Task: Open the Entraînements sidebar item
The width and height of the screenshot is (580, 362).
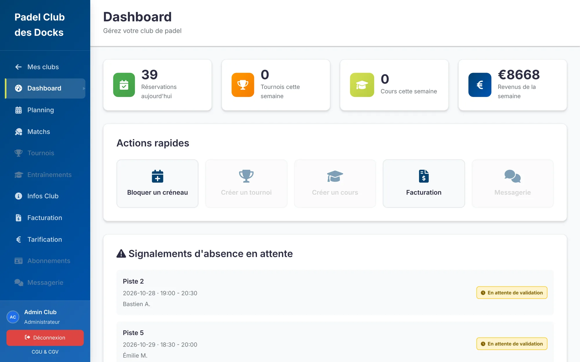Action: tap(45, 175)
